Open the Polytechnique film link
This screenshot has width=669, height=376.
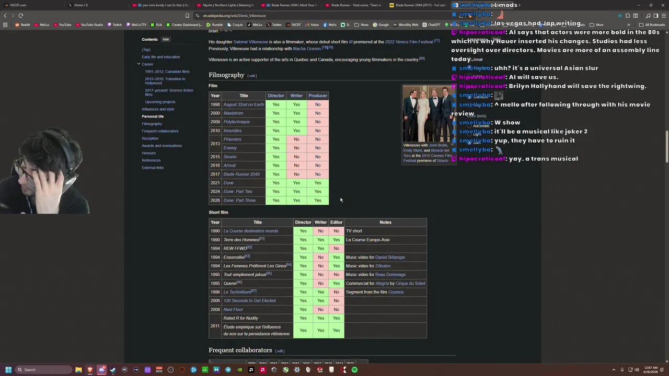pyautogui.click(x=236, y=122)
